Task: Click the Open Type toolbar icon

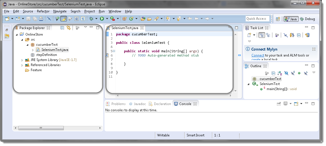Action: (143, 19)
